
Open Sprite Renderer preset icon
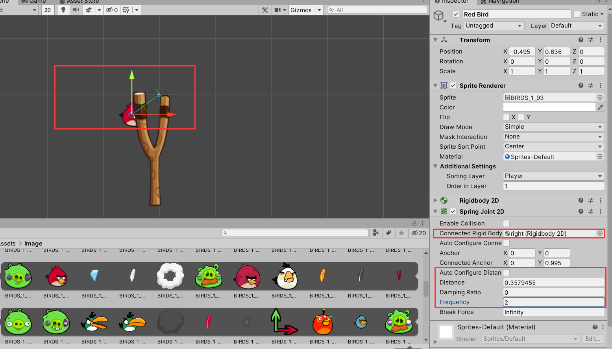(590, 85)
